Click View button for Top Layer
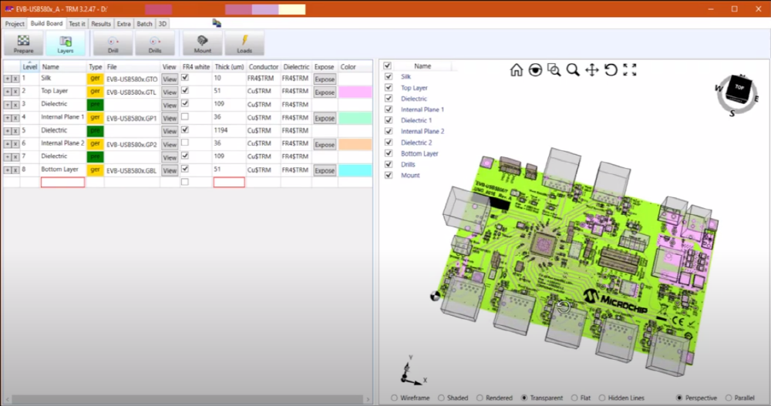The image size is (771, 406). 170,92
